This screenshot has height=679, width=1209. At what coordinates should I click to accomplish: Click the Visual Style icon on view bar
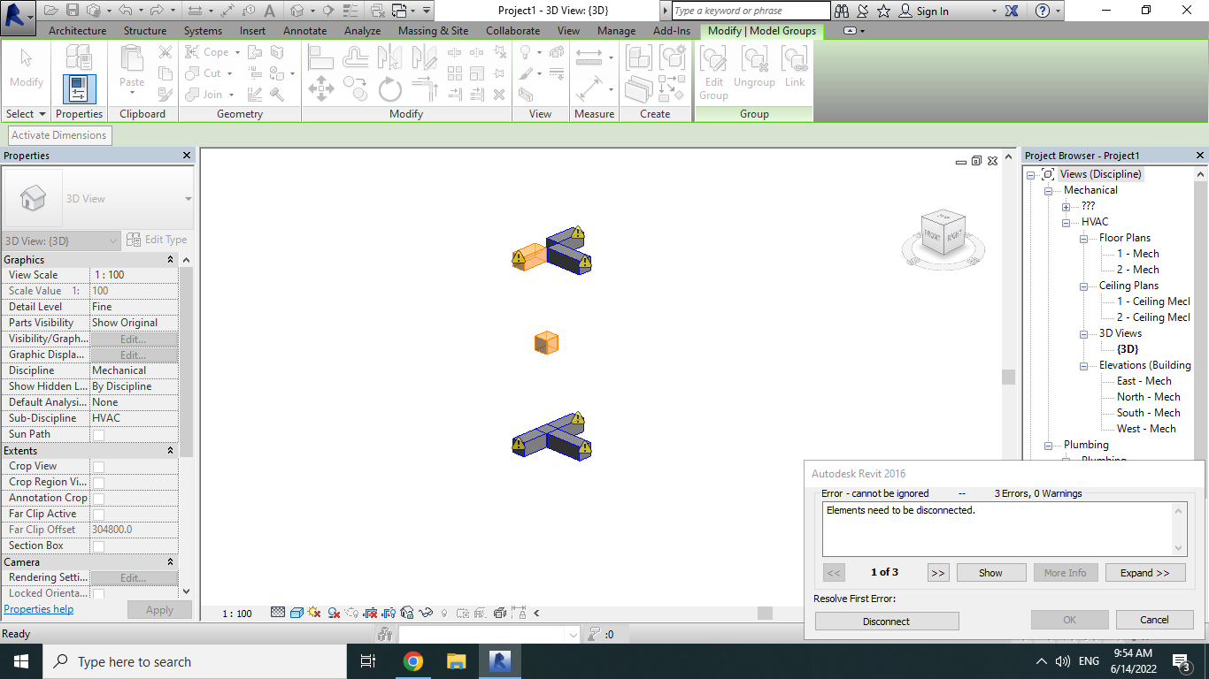[x=296, y=612]
